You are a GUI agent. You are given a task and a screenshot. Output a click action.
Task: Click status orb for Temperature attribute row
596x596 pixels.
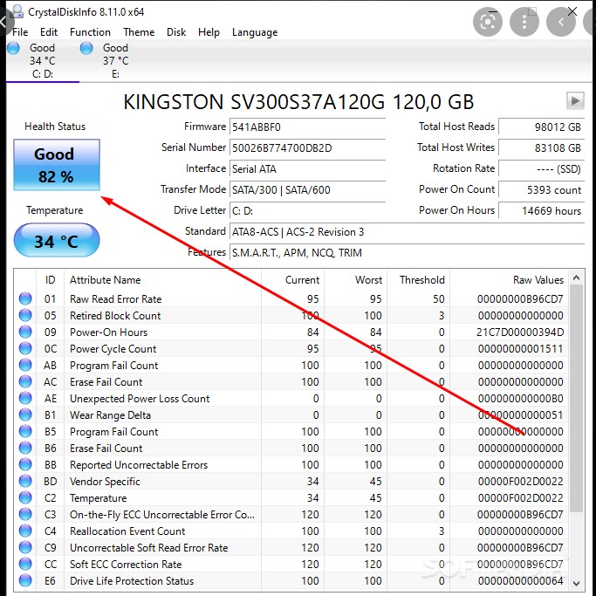pyautogui.click(x=25, y=498)
